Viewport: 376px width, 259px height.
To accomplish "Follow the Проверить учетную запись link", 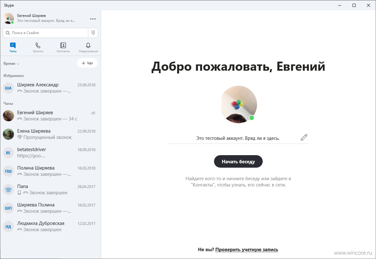I will [x=246, y=250].
